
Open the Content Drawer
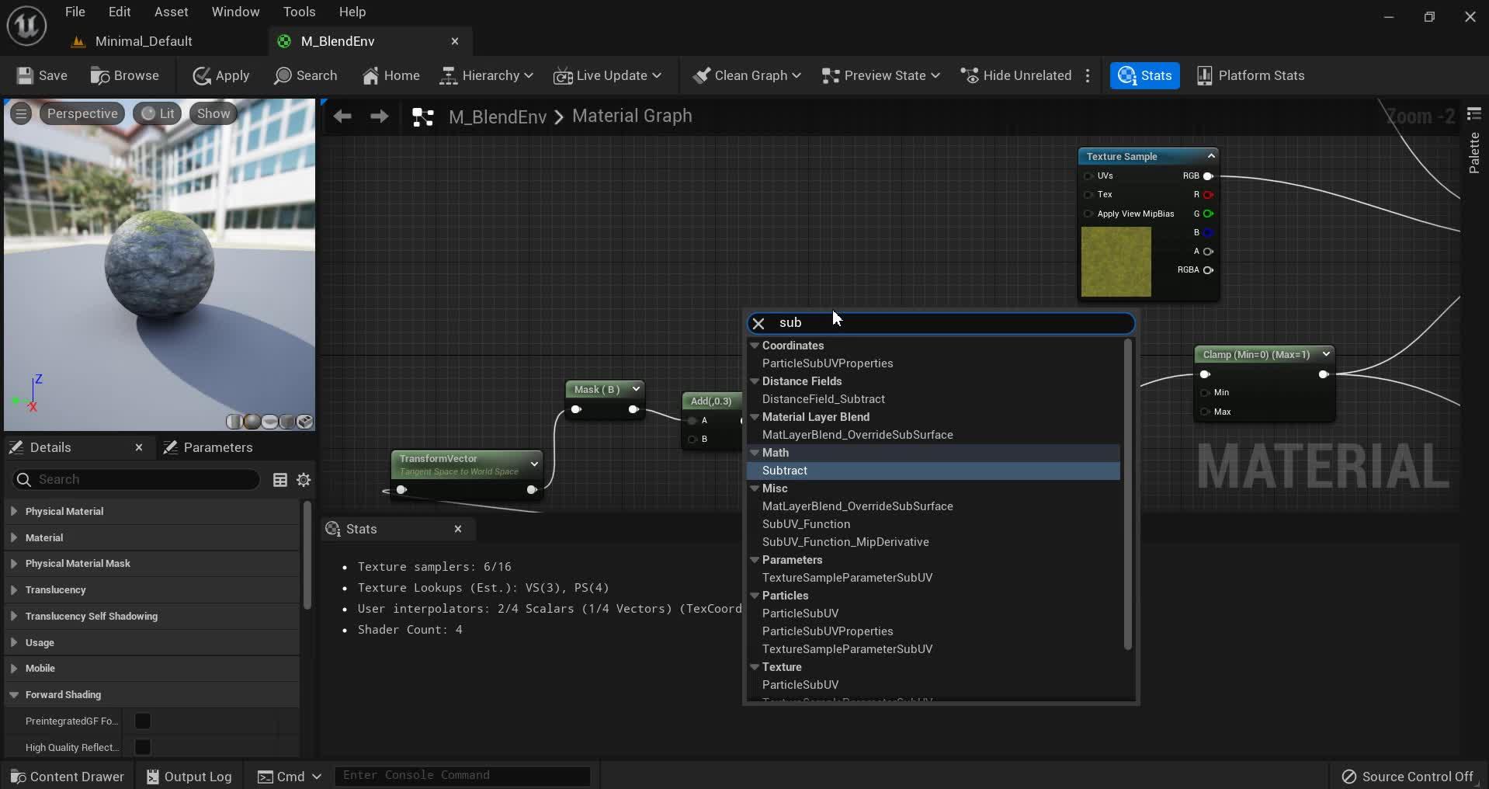pyautogui.click(x=68, y=777)
